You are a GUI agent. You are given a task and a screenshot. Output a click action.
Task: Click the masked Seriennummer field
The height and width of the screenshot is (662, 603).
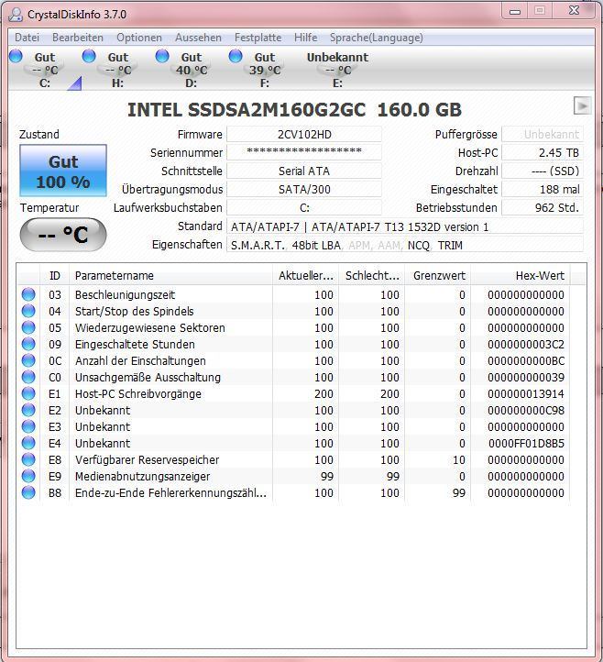click(304, 152)
